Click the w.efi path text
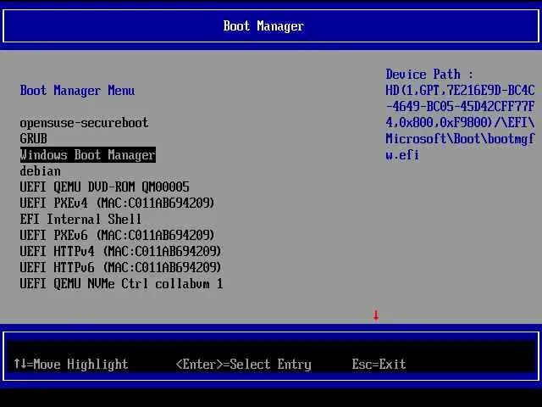The width and height of the screenshot is (542, 407). [x=402, y=155]
